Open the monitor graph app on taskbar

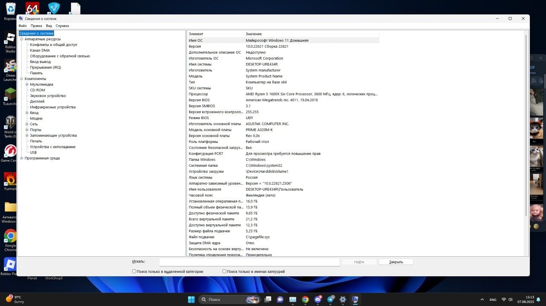(x=293, y=299)
